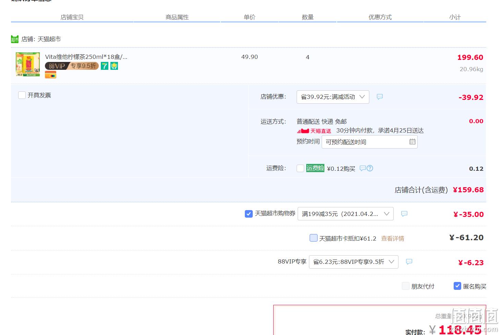Click the green 超市 store icon

pos(15,39)
